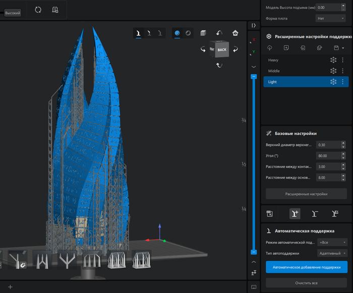
Task: Click the add support tool icon
Action: 295,213
